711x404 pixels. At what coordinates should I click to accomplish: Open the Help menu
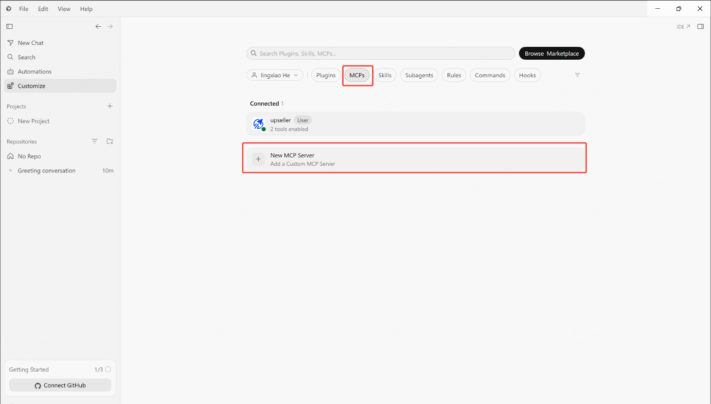click(86, 9)
